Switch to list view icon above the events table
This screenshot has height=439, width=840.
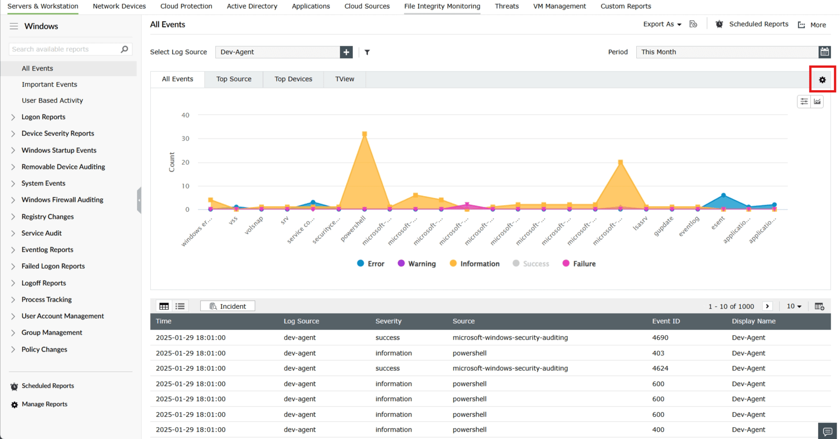point(180,306)
